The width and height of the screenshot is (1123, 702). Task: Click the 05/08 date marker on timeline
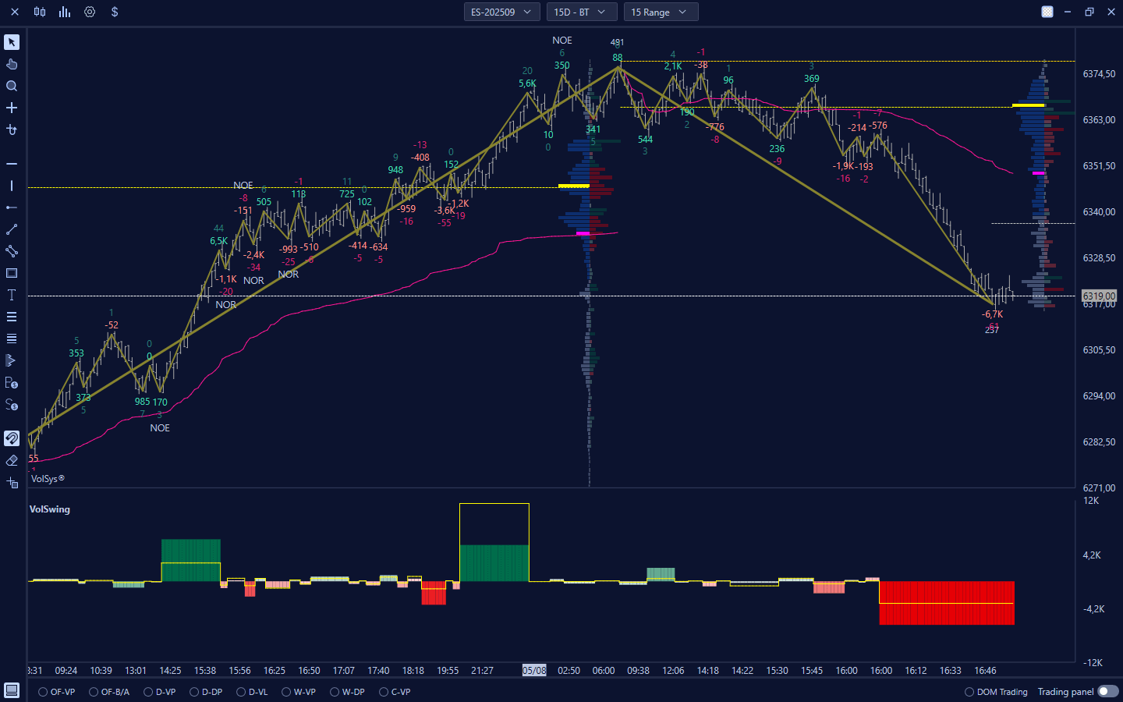[x=534, y=670]
